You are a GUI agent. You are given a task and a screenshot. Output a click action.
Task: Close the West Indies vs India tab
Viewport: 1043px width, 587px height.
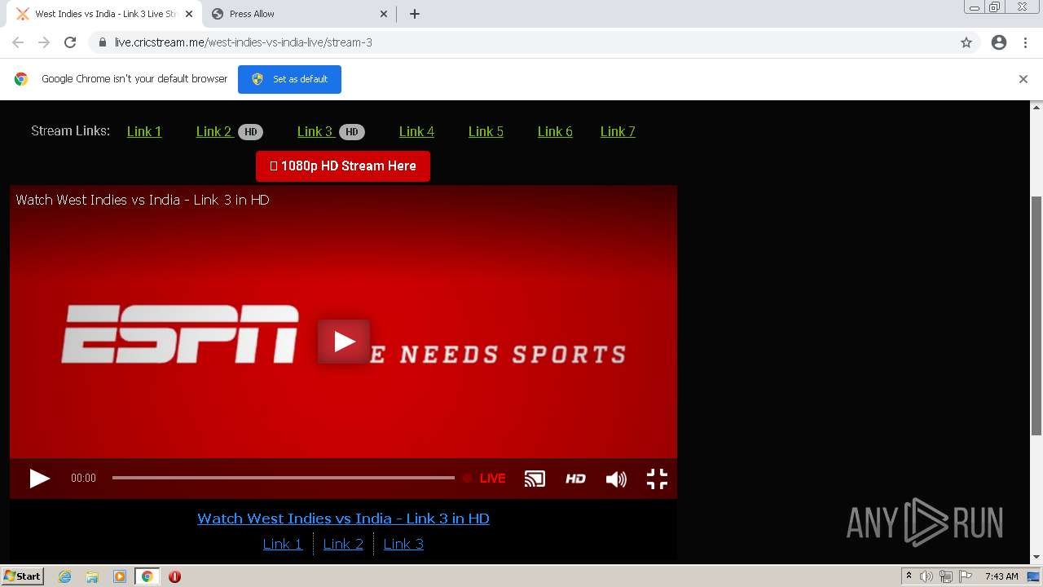189,14
